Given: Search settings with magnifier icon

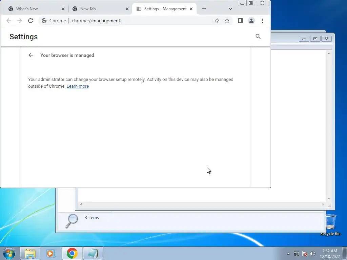Looking at the screenshot, I should (258, 37).
